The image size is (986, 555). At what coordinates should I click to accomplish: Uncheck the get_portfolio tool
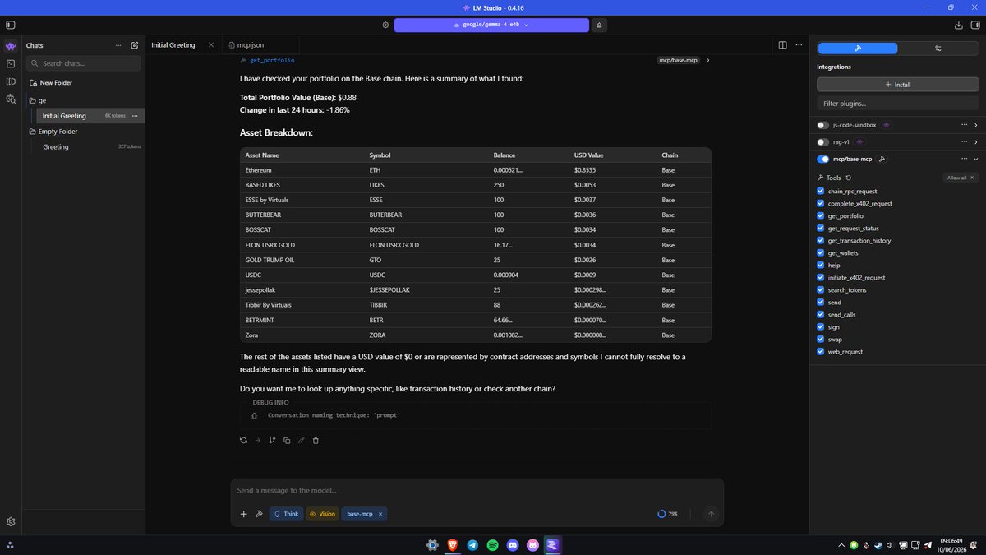(x=821, y=216)
